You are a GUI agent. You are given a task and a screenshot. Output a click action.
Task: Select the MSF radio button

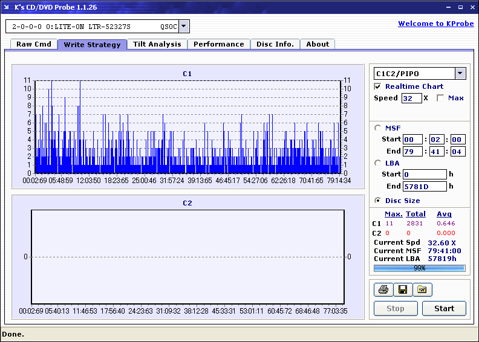click(x=378, y=127)
